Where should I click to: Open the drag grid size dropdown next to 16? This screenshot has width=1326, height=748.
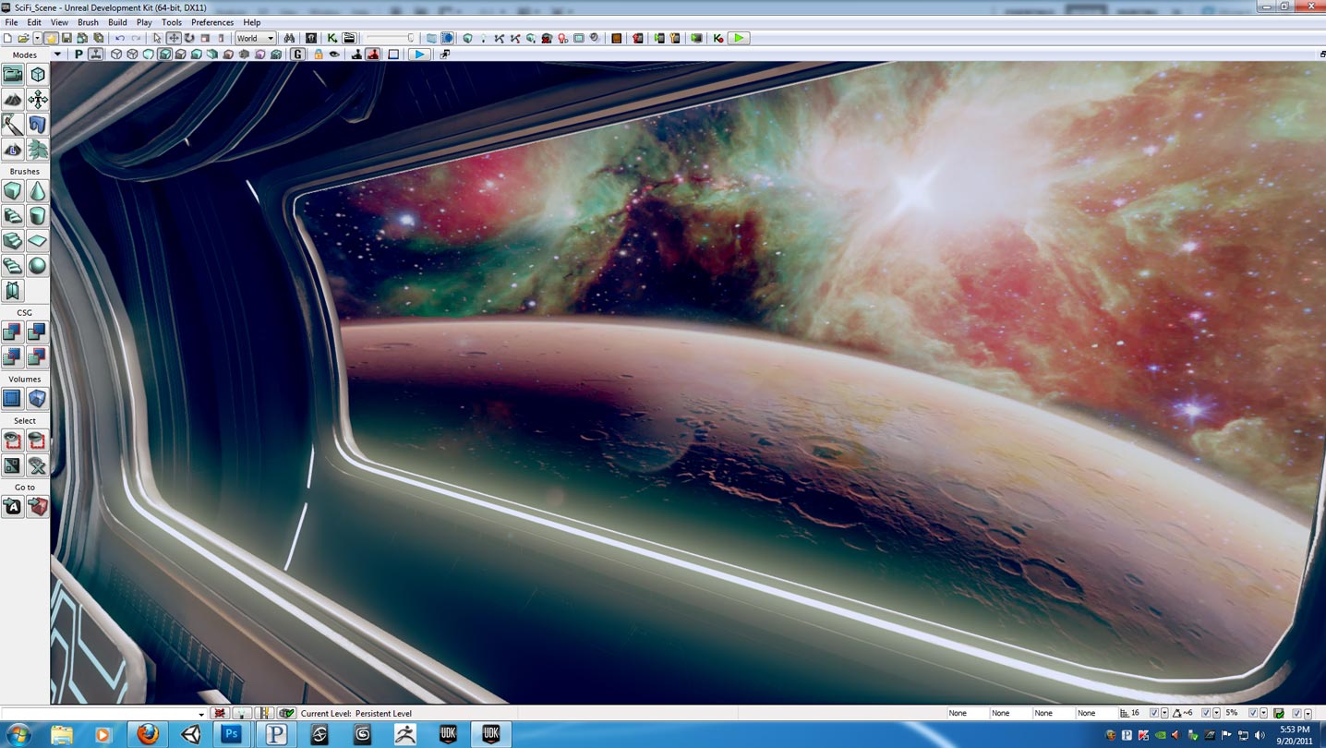1164,714
